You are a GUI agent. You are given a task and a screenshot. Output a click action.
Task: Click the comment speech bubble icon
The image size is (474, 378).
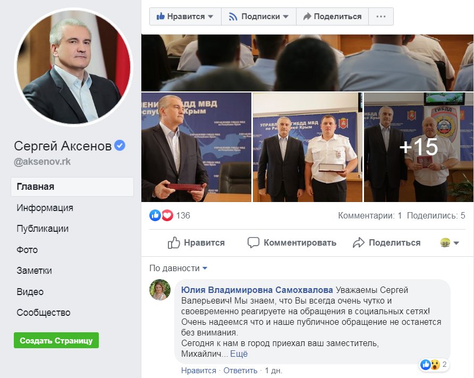click(x=253, y=242)
